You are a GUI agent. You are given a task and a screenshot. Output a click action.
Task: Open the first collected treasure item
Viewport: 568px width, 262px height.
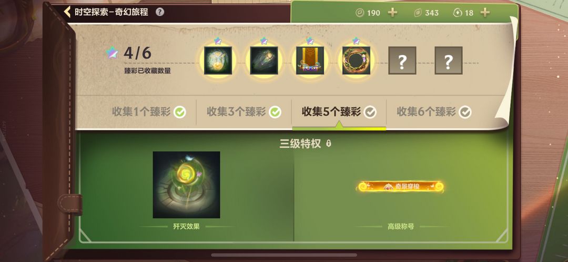pyautogui.click(x=218, y=61)
